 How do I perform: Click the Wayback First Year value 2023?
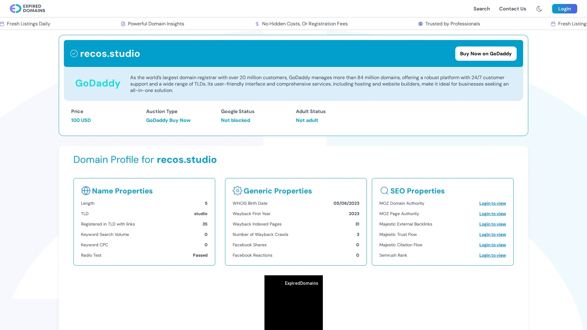[354, 214]
